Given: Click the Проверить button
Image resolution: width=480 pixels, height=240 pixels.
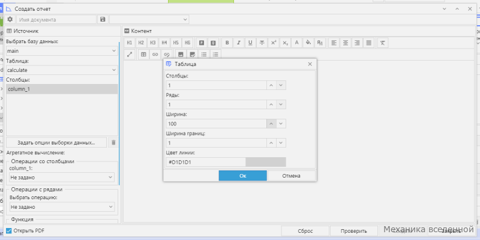Looking at the screenshot, I should point(354,231).
